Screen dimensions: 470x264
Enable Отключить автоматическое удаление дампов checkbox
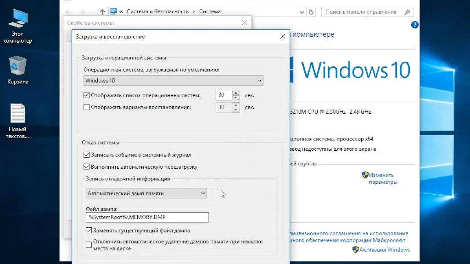click(89, 245)
